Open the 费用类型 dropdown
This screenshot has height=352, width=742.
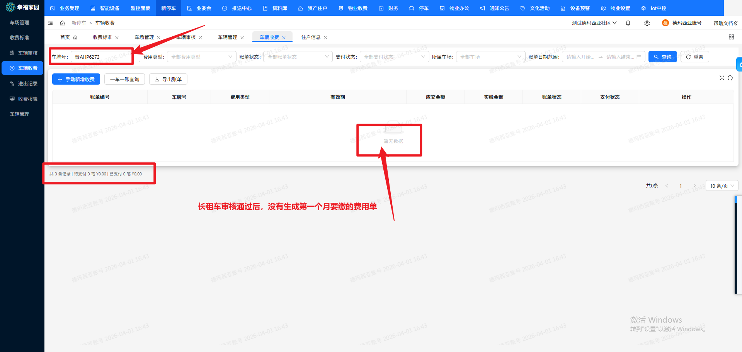click(201, 56)
